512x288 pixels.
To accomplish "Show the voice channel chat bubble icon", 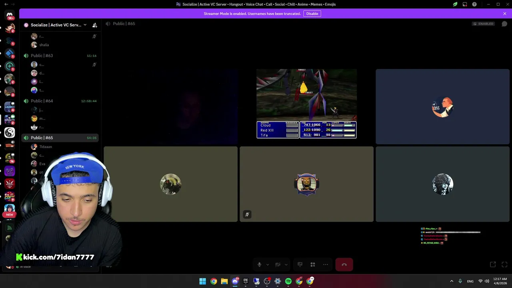I will [x=504, y=24].
